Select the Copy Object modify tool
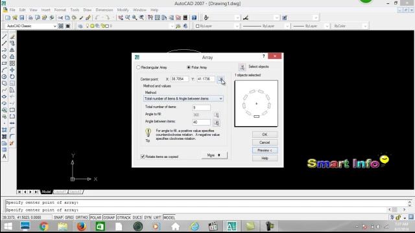 [12, 43]
